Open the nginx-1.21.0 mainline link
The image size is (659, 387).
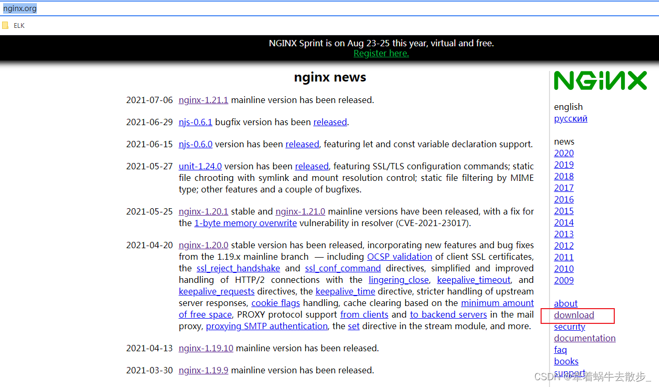(x=301, y=211)
